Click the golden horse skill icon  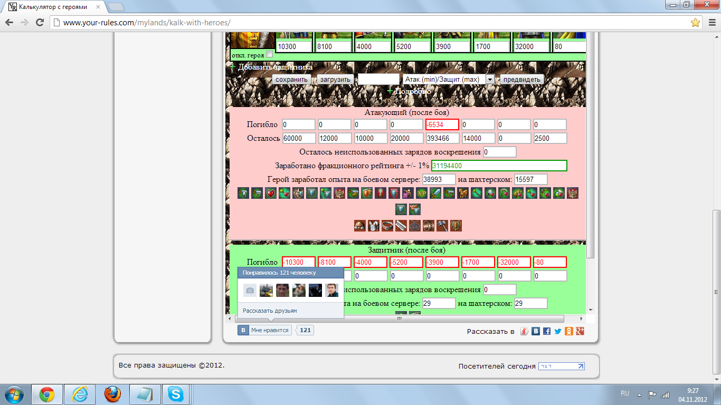tap(463, 193)
